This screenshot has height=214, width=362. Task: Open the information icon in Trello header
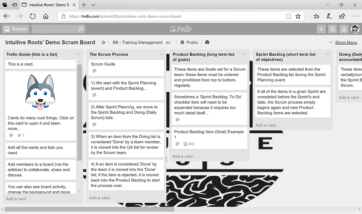pyautogui.click(x=332, y=29)
